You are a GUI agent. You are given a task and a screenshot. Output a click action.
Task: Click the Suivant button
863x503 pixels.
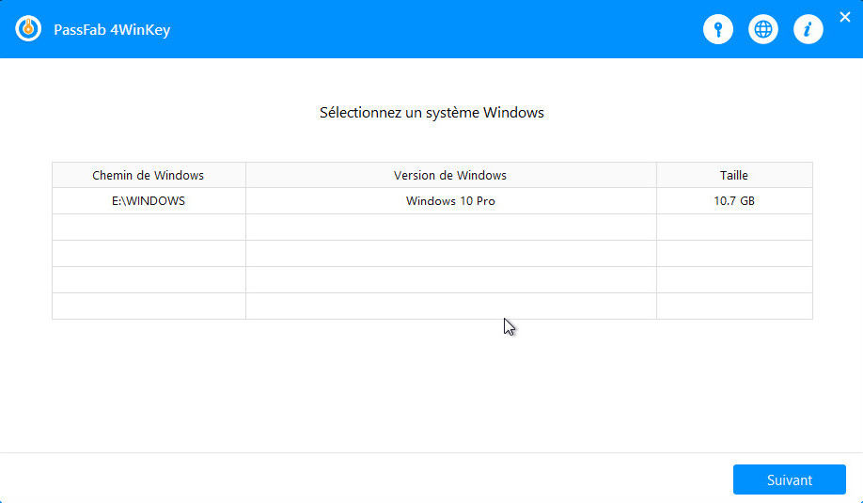[x=790, y=479]
